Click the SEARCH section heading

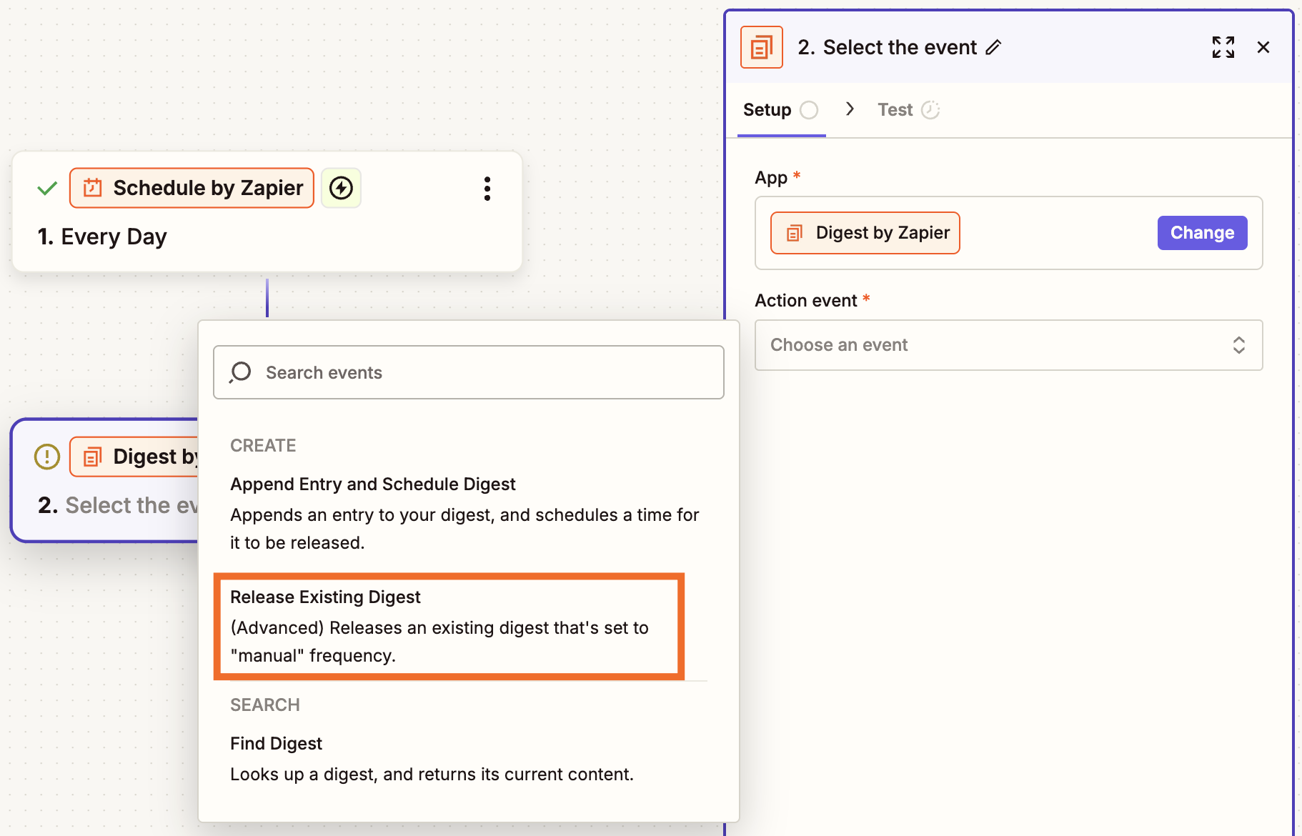pyautogui.click(x=265, y=705)
